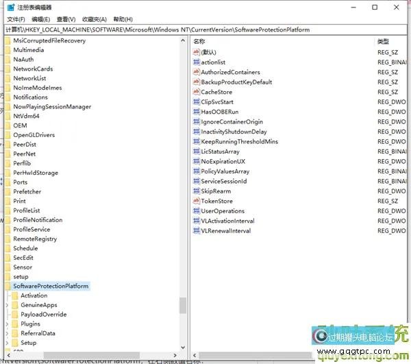Click the actionlist binary value icon

pyautogui.click(x=197, y=62)
